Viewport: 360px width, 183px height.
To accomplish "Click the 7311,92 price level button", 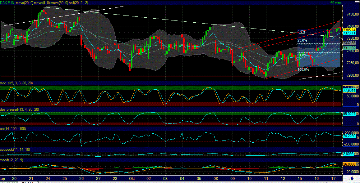I will tap(349, 47).
